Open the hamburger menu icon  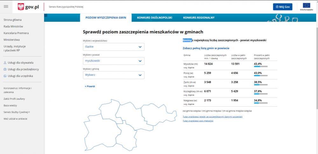(6, 6)
